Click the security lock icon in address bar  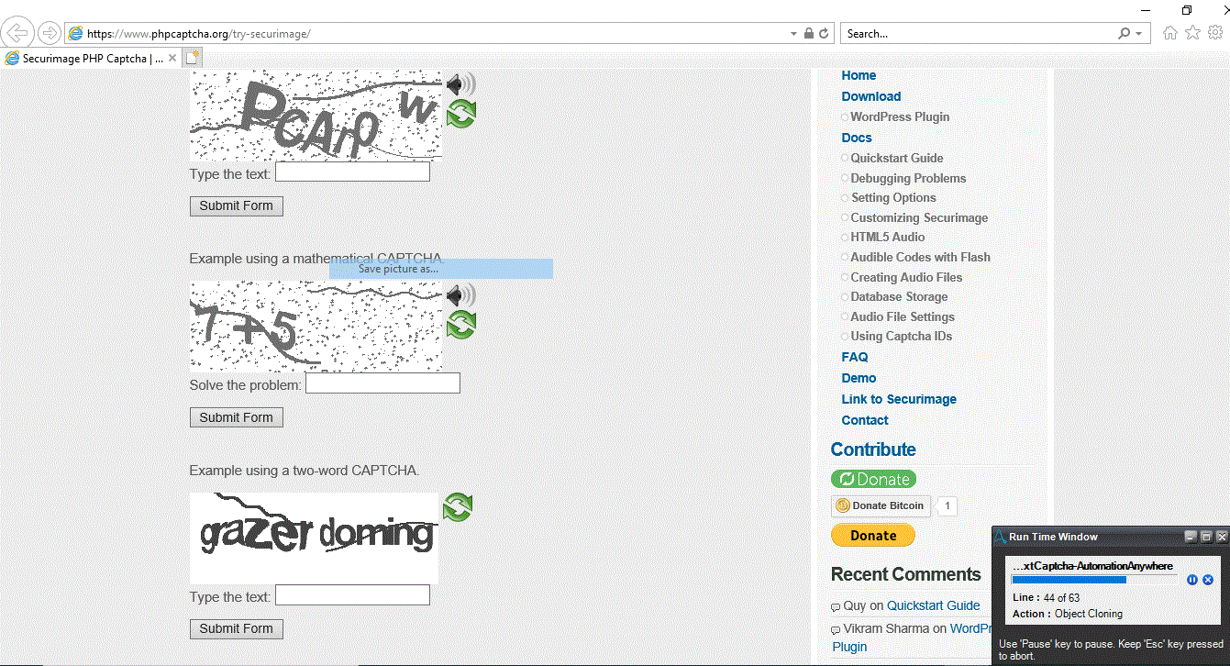click(x=808, y=33)
